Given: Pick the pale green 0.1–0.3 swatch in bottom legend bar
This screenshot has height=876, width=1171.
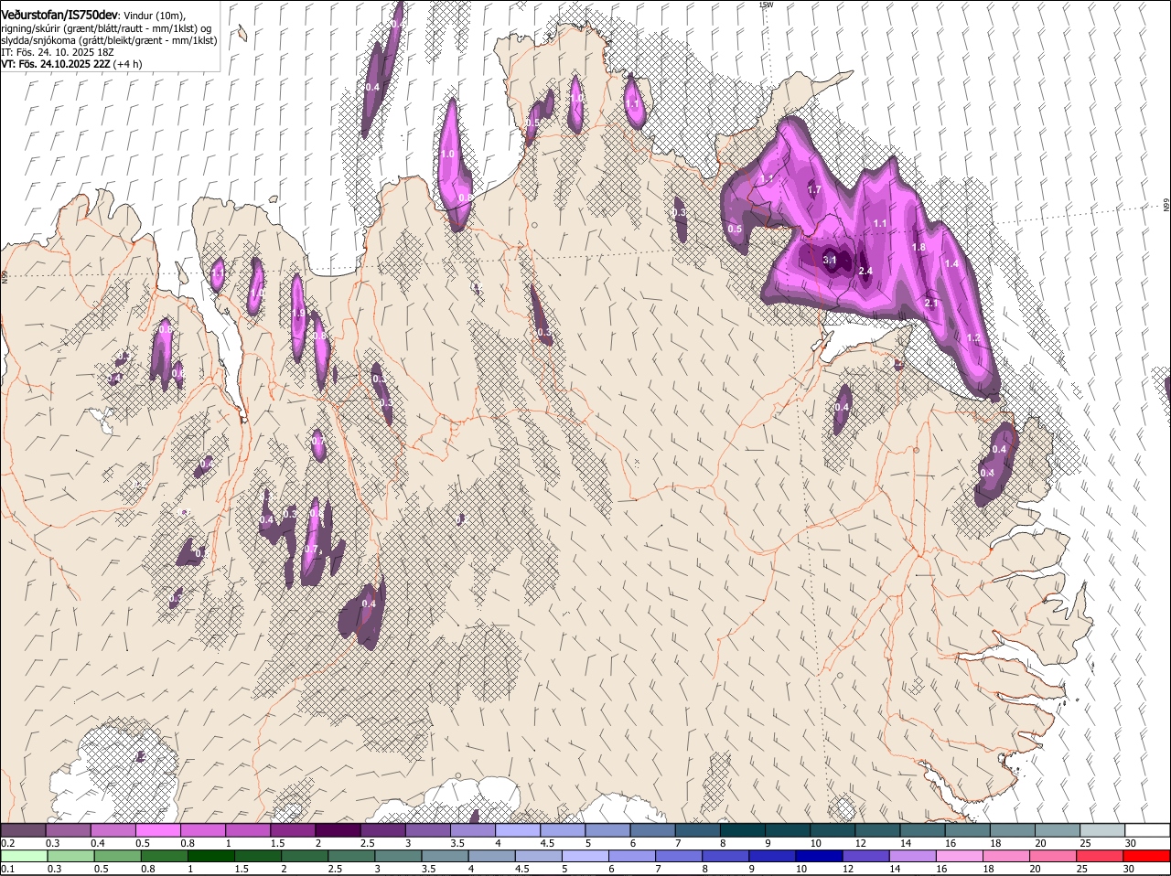Looking at the screenshot, I should [24, 856].
